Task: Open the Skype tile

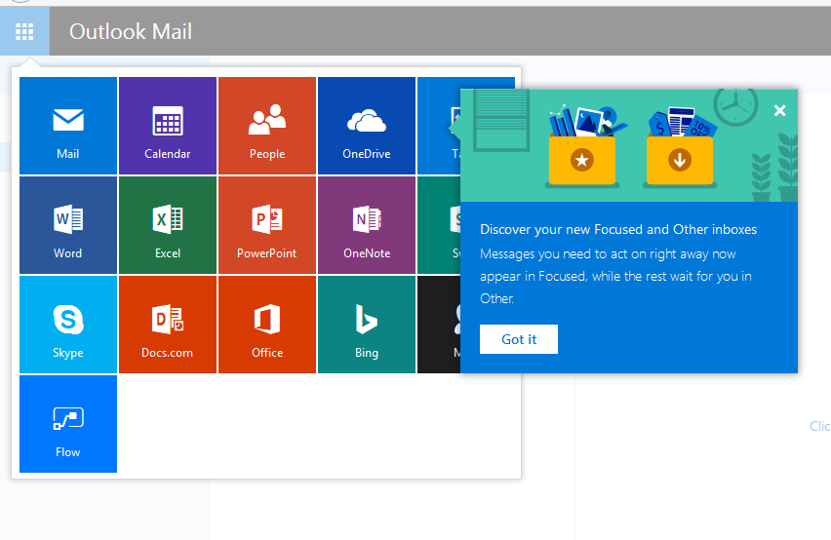Action: 68,325
